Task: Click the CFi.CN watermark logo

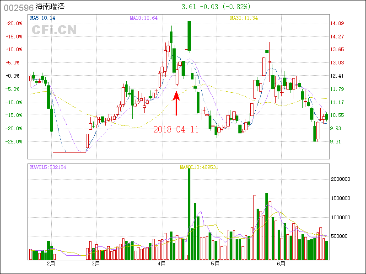Action: coord(54,30)
